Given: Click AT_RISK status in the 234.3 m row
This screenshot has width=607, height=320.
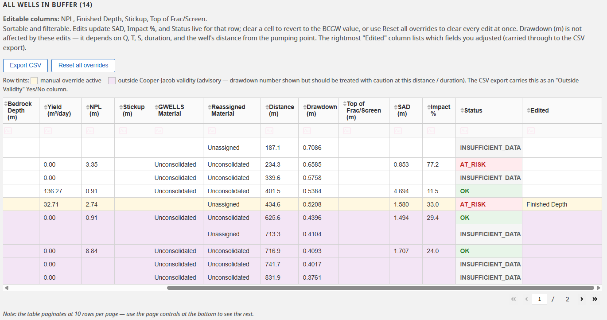Looking at the screenshot, I should 473,164.
